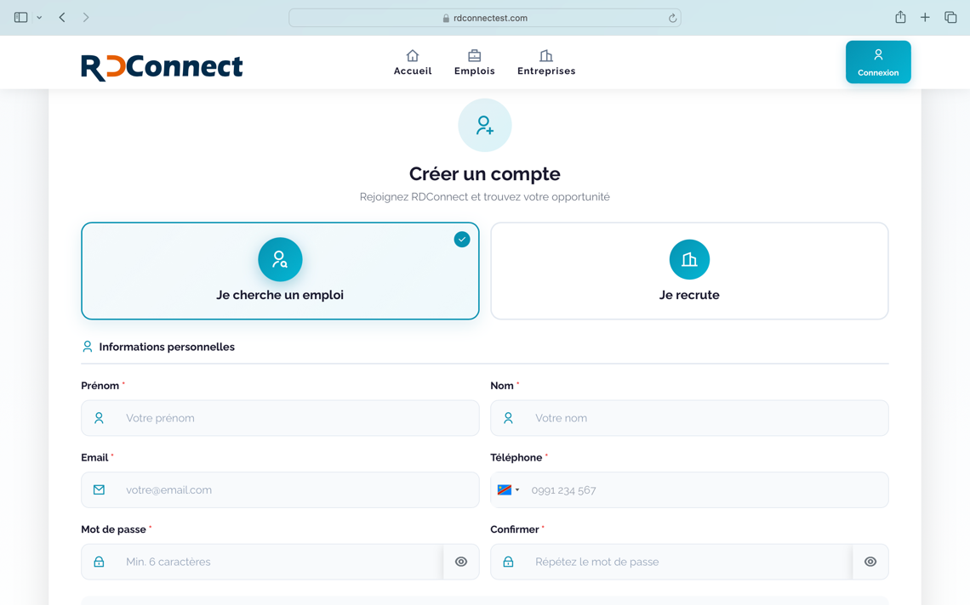
Task: Click the RDConnect logo
Action: pos(162,65)
